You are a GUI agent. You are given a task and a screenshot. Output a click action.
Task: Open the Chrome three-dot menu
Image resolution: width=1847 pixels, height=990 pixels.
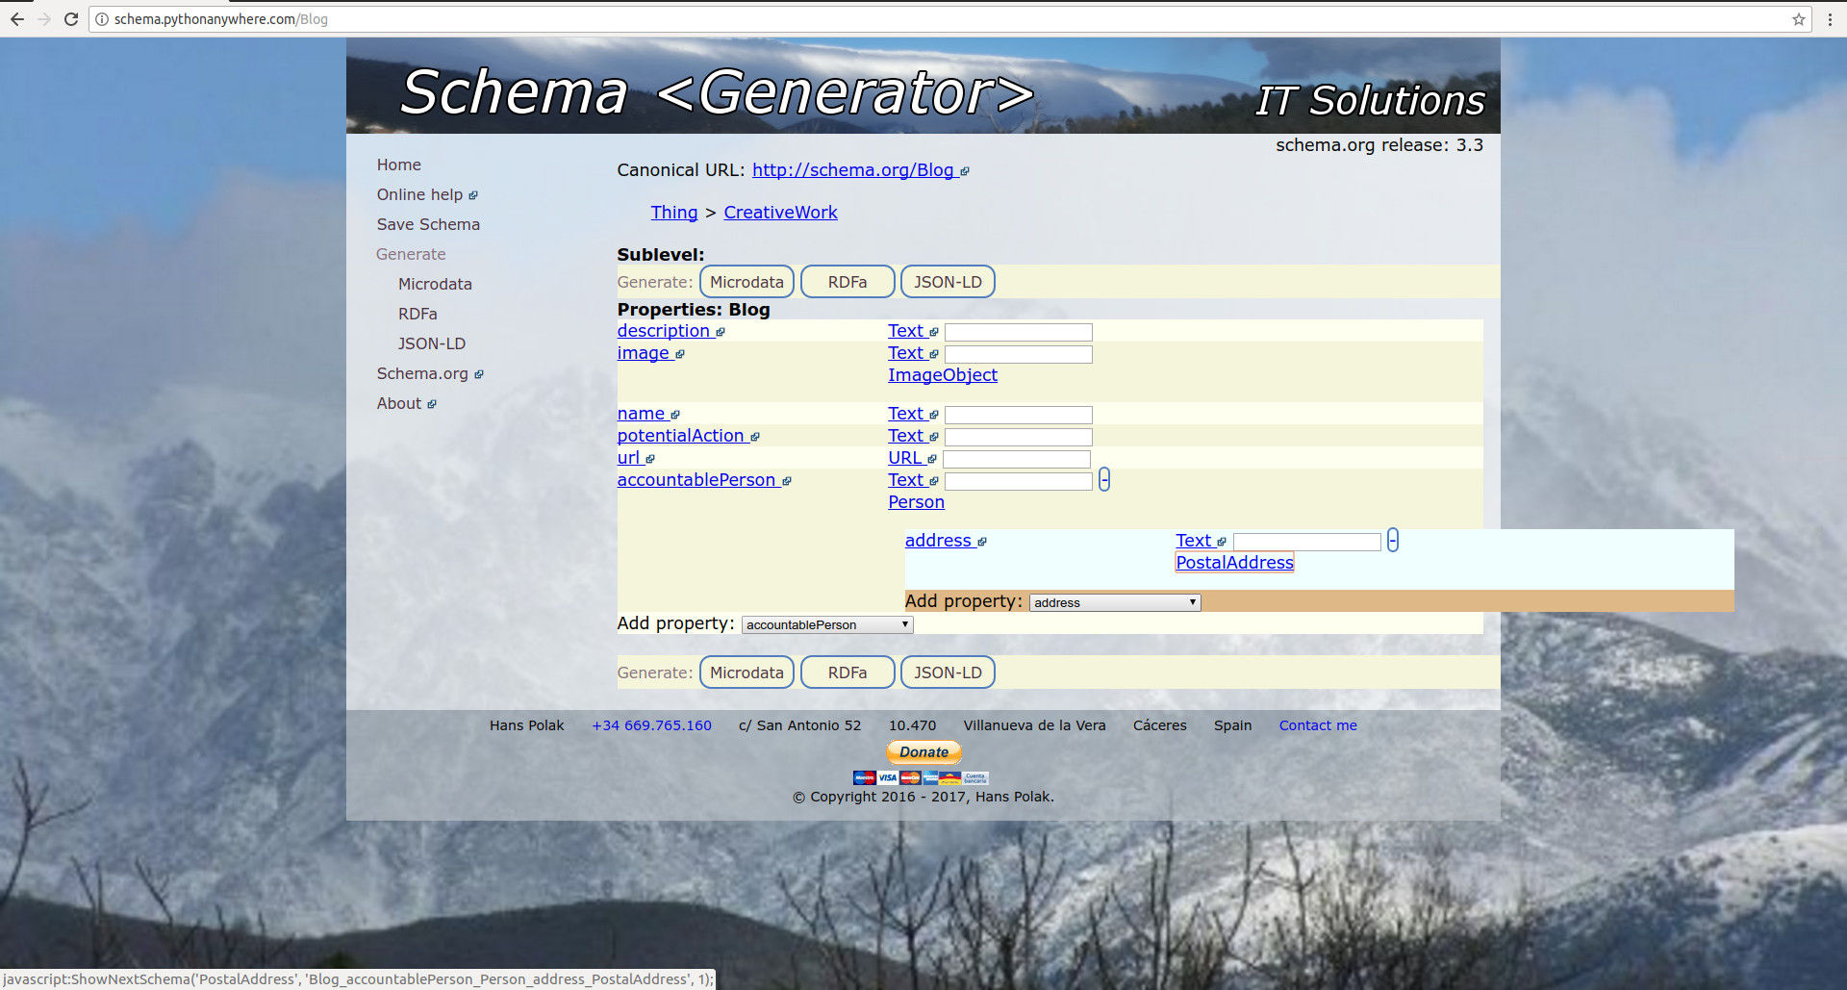pos(1830,19)
